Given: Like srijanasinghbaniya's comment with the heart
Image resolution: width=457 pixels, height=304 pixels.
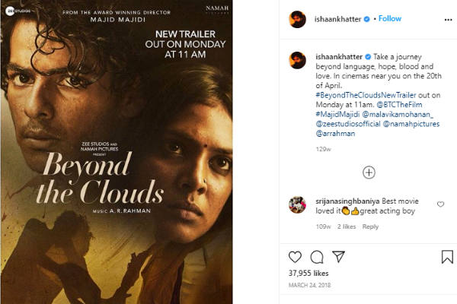Looking at the screenshot, I should [440, 204].
